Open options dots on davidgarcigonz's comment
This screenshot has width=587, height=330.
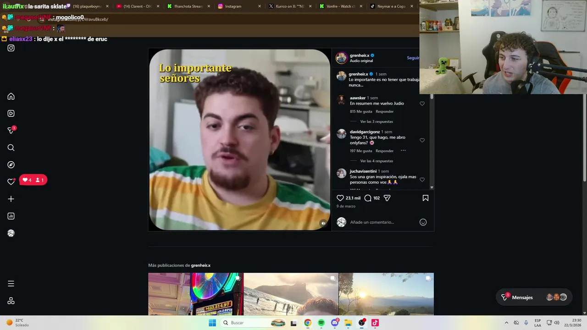coord(403,151)
